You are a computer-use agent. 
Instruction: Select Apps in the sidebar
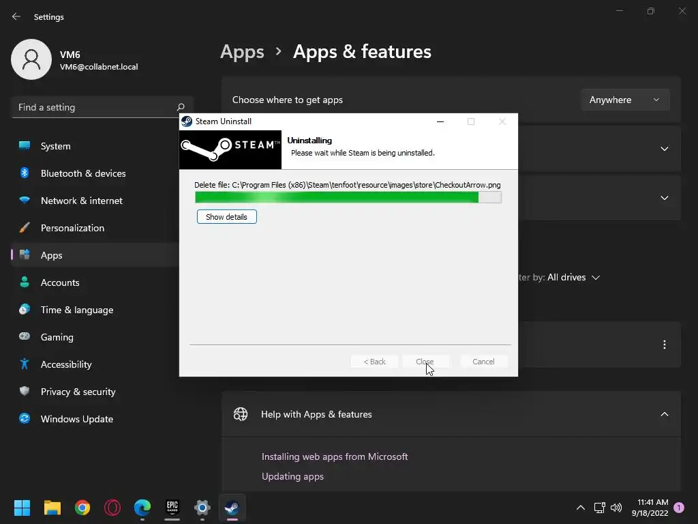pyautogui.click(x=95, y=255)
